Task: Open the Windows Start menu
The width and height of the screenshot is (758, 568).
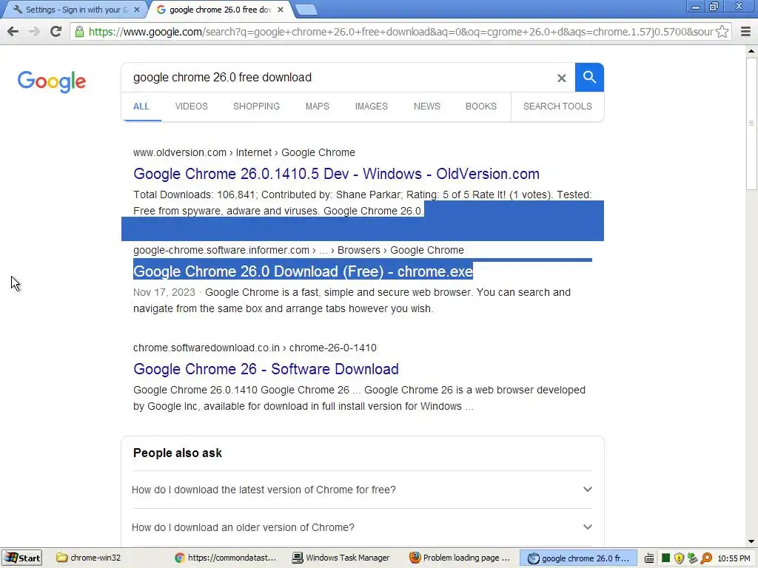Action: (x=22, y=558)
